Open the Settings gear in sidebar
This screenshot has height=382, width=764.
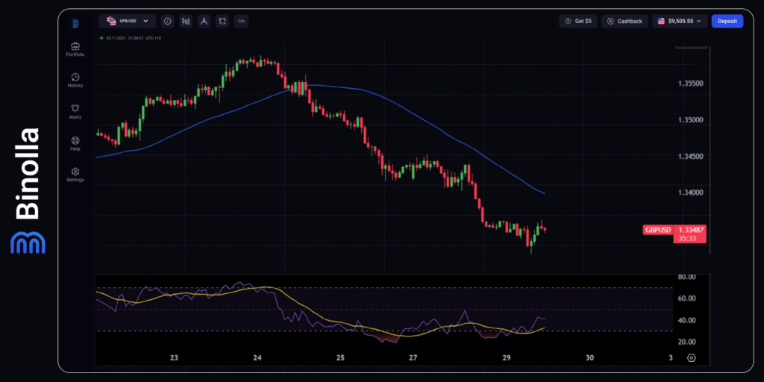[x=75, y=174]
